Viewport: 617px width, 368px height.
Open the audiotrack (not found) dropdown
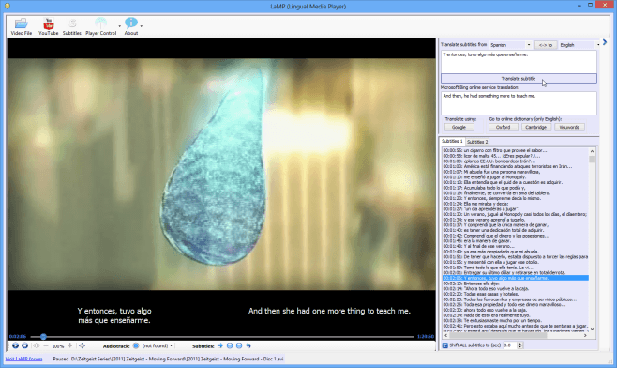158,345
